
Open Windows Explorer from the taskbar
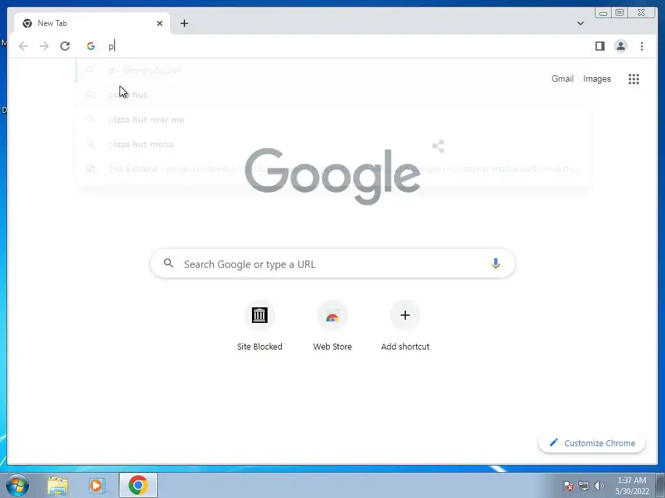[x=58, y=485]
